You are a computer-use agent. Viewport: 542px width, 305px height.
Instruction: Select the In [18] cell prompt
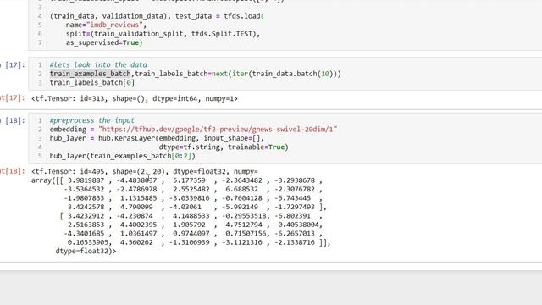click(13, 120)
